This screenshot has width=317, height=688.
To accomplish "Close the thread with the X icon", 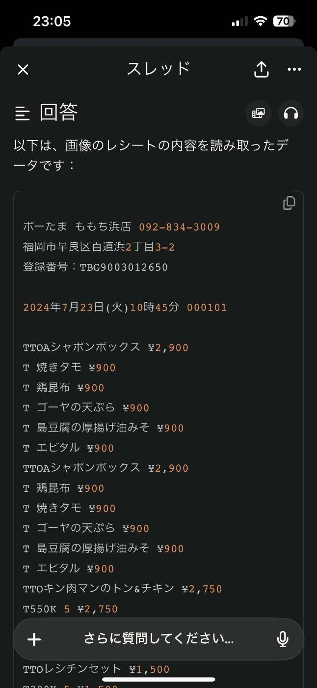I will (23, 69).
